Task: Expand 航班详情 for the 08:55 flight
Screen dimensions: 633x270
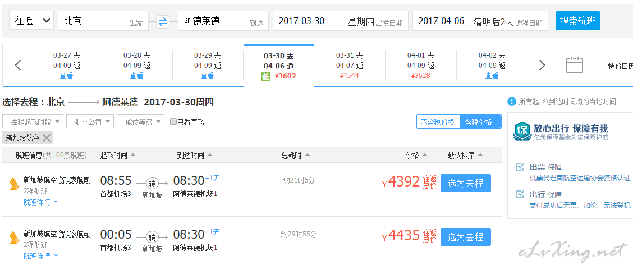Action: point(40,202)
